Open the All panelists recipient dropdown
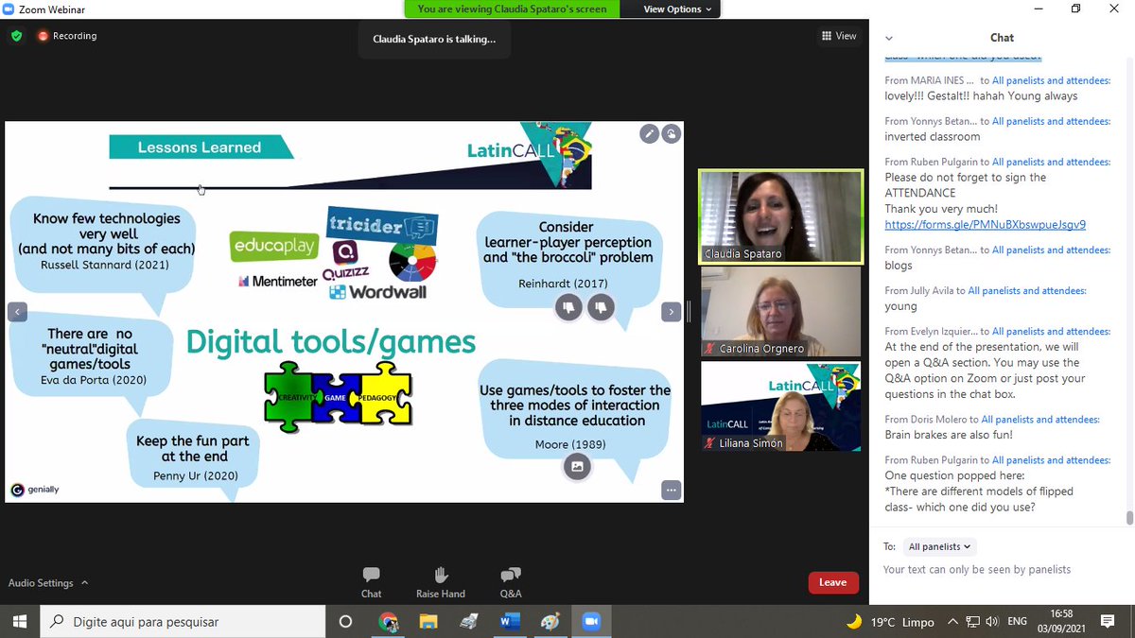Viewport: 1135px width, 638px height. tap(939, 546)
